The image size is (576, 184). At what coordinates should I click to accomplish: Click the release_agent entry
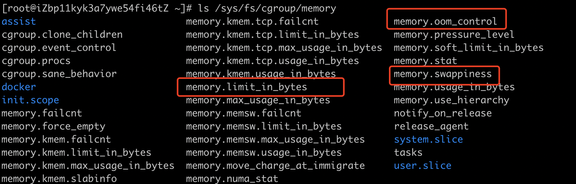click(x=431, y=127)
